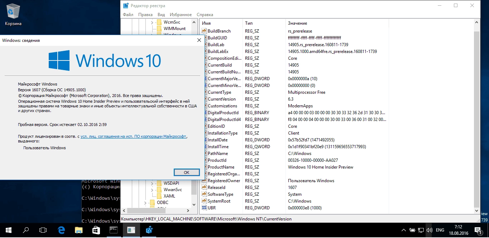Expand the WSDAPI tree node
Viewport: 489px width, 238px height.
(152, 183)
